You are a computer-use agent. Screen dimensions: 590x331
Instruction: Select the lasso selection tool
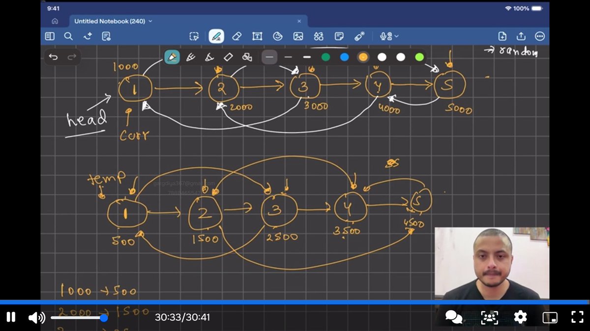click(194, 36)
